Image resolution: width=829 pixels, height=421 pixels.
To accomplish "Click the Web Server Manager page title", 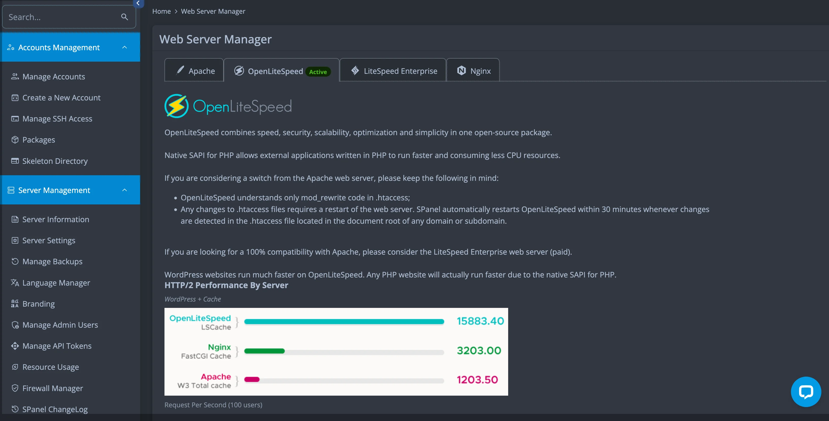I will (215, 39).
